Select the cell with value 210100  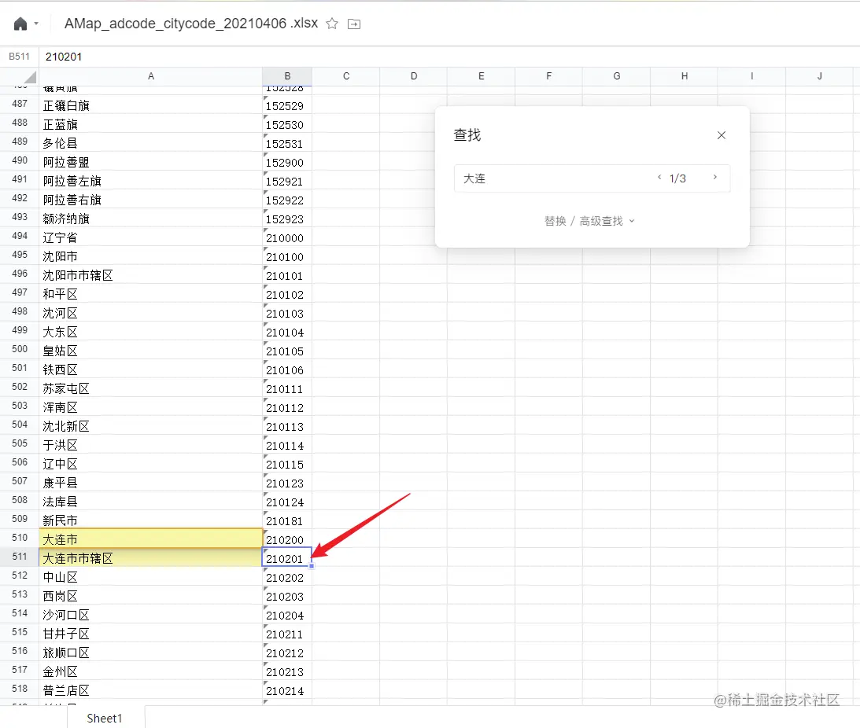pyautogui.click(x=287, y=256)
